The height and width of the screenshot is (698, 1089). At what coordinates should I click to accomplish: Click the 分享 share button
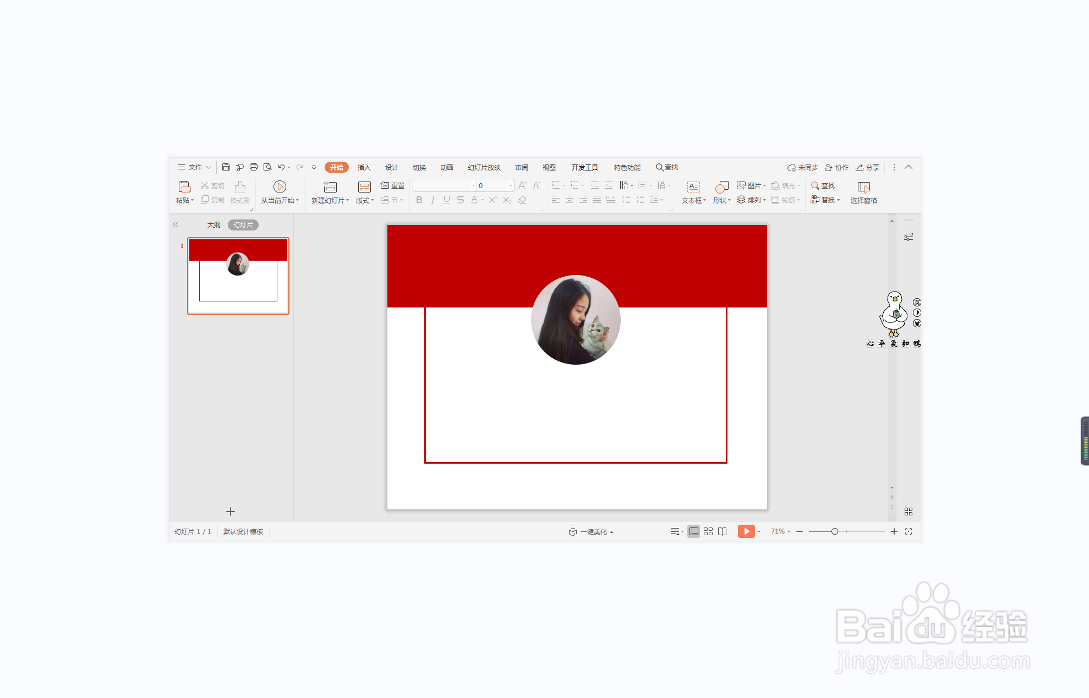(868, 168)
